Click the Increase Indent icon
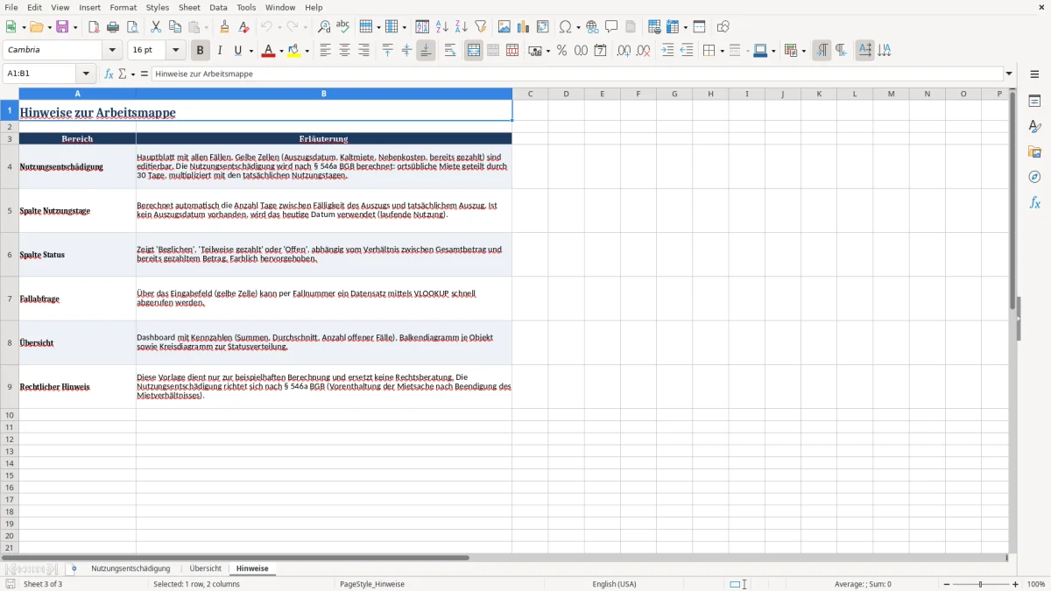Viewport: 1051px width, 591px height. 667,51
